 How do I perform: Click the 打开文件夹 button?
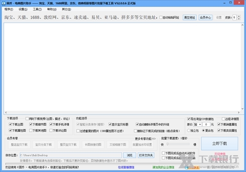click(x=146, y=155)
